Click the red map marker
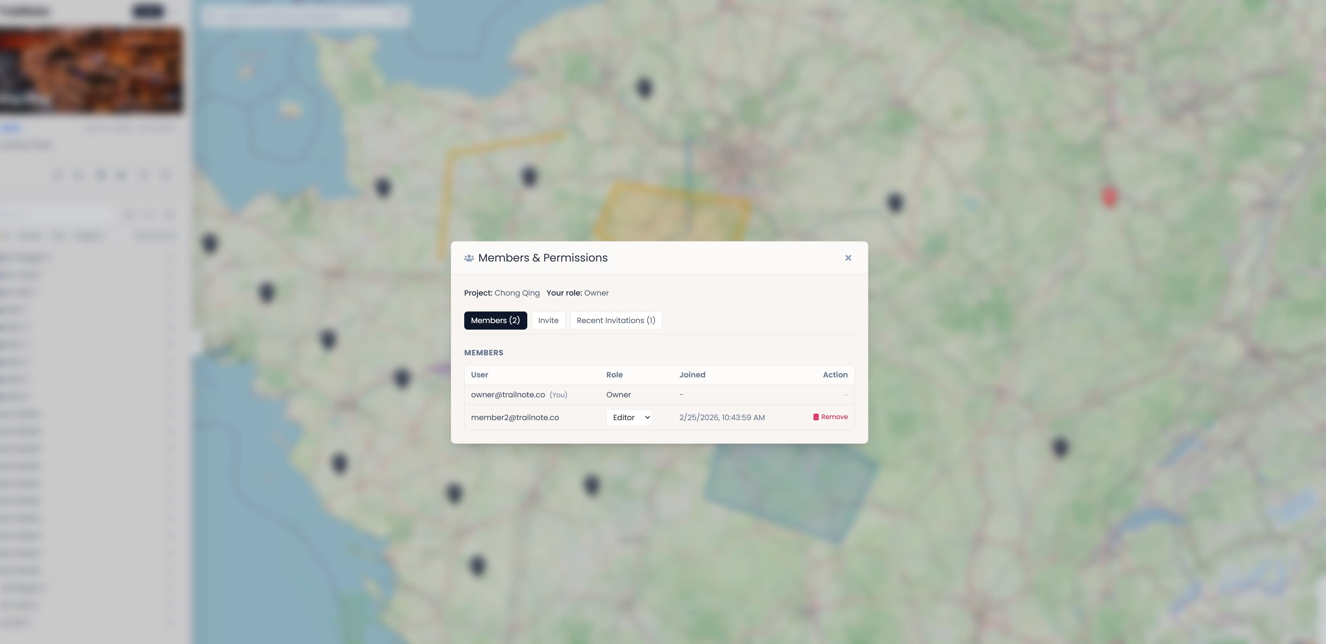Viewport: 1326px width, 644px height. click(1109, 196)
